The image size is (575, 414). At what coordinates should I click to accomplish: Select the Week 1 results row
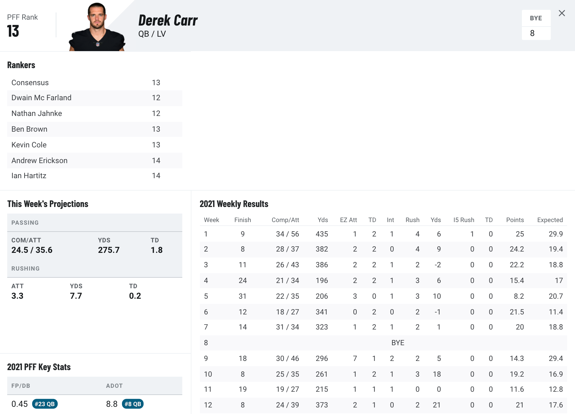point(384,234)
